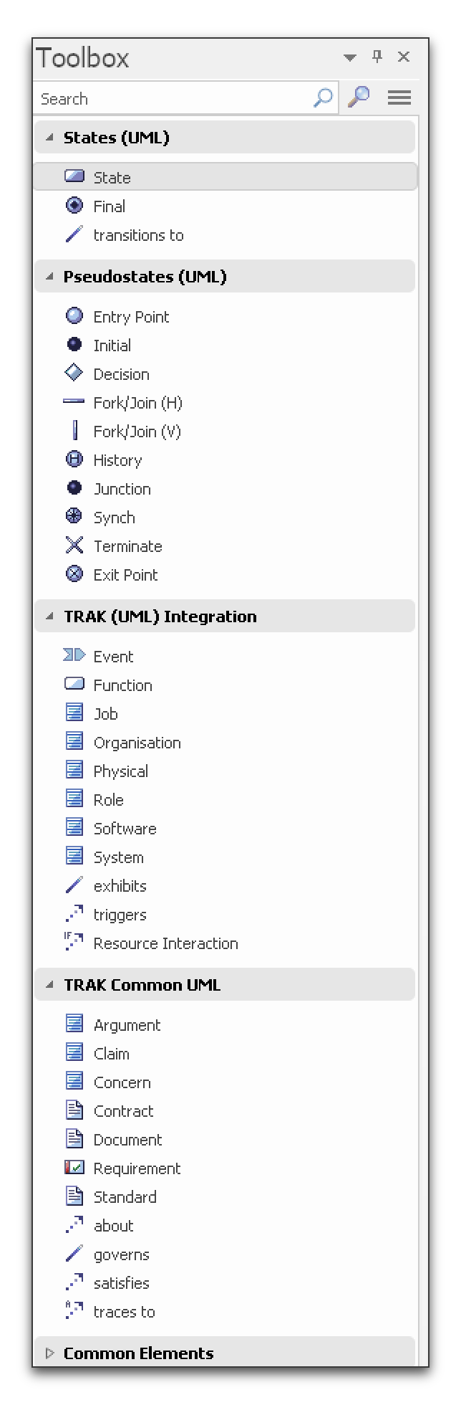Select the Final state tool
461x1405 pixels.
pyautogui.click(x=109, y=206)
